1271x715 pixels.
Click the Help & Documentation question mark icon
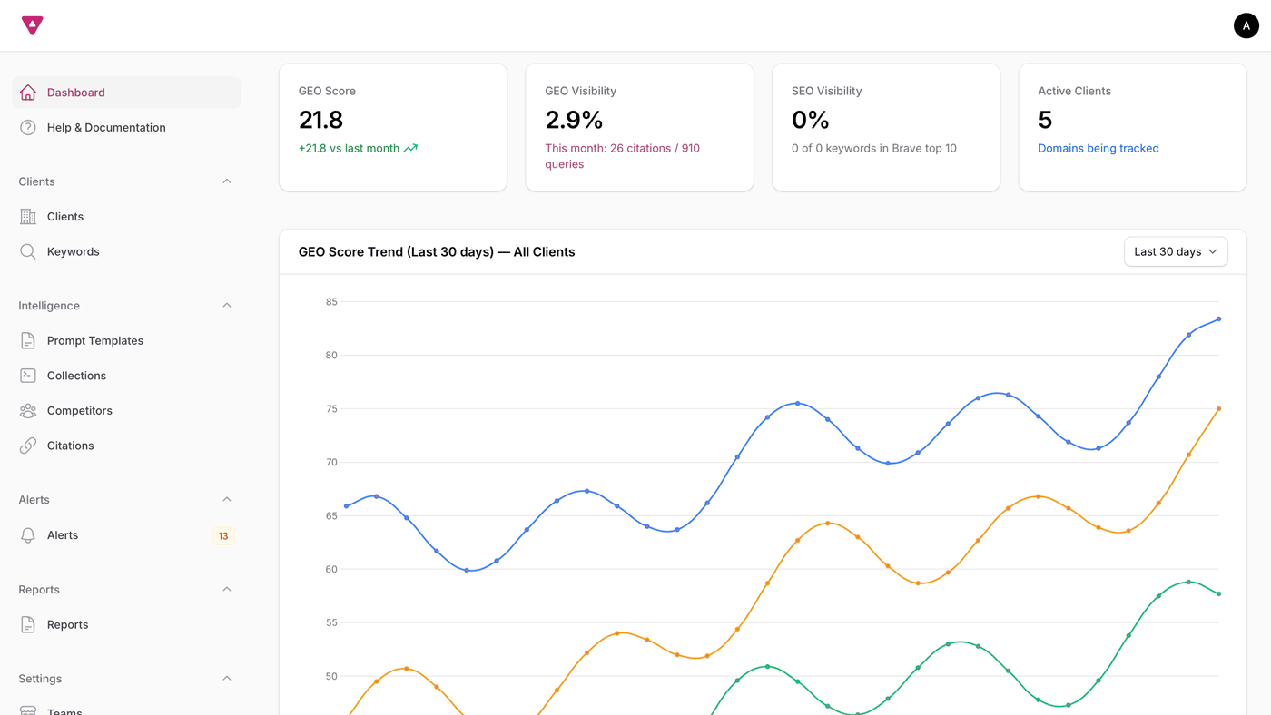coord(27,127)
